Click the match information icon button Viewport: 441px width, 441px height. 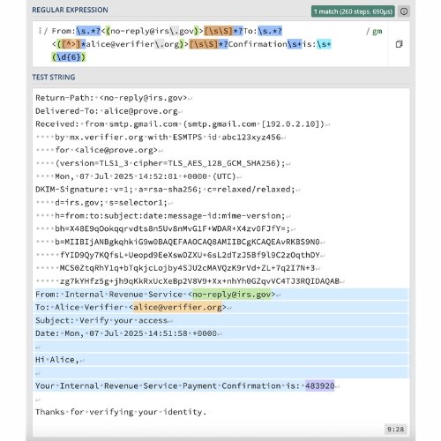click(404, 11)
